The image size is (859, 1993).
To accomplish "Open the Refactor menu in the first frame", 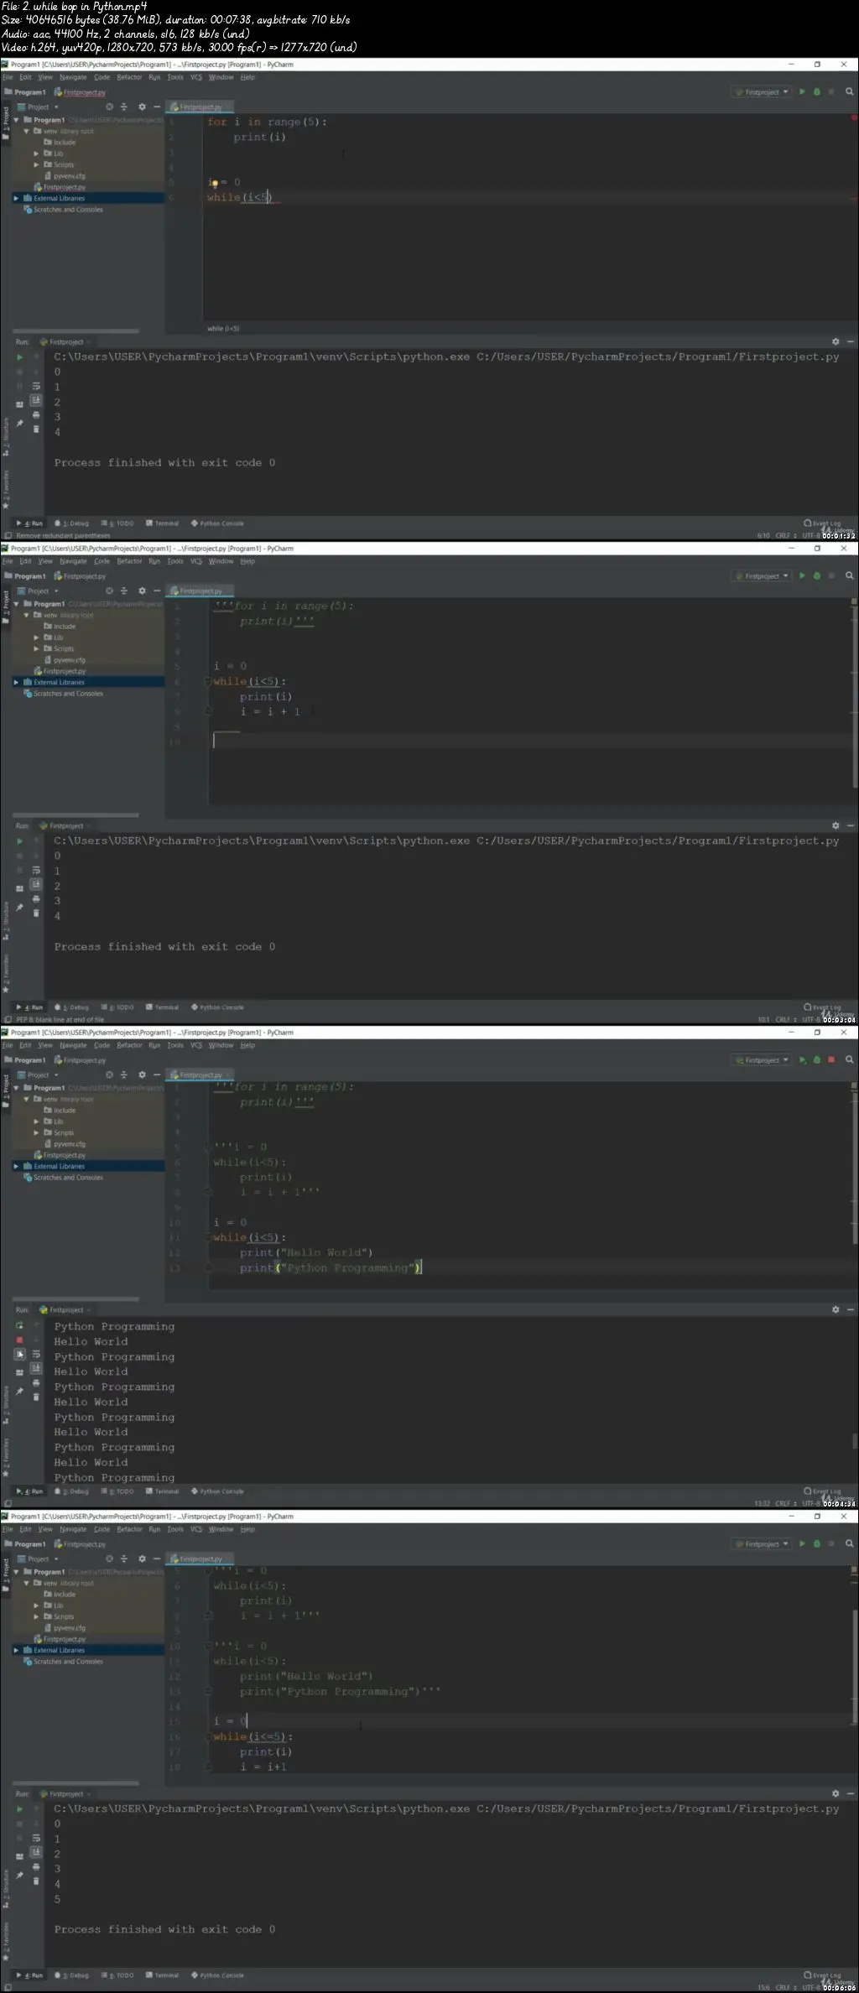I will 129,77.
